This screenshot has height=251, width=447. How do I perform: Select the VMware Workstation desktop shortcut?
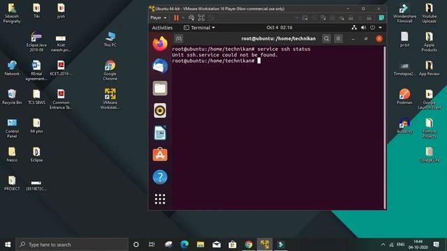coord(110,99)
